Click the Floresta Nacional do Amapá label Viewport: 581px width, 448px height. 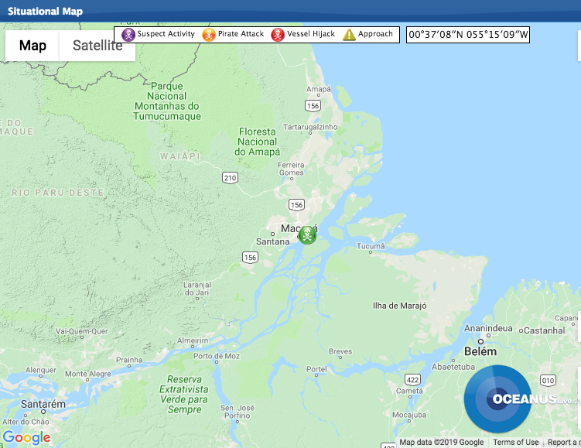coord(258,142)
